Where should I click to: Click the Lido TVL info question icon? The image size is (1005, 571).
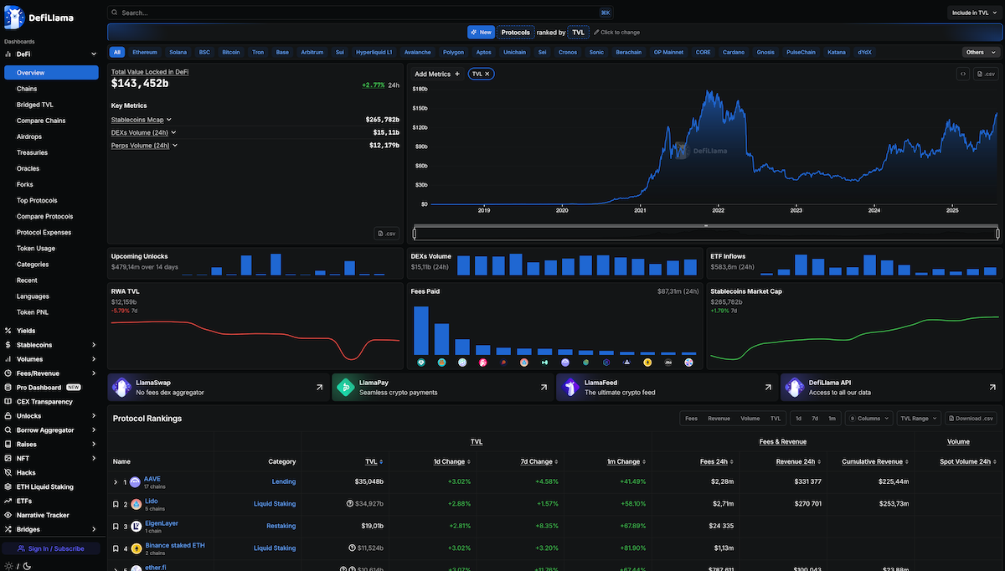(x=350, y=504)
